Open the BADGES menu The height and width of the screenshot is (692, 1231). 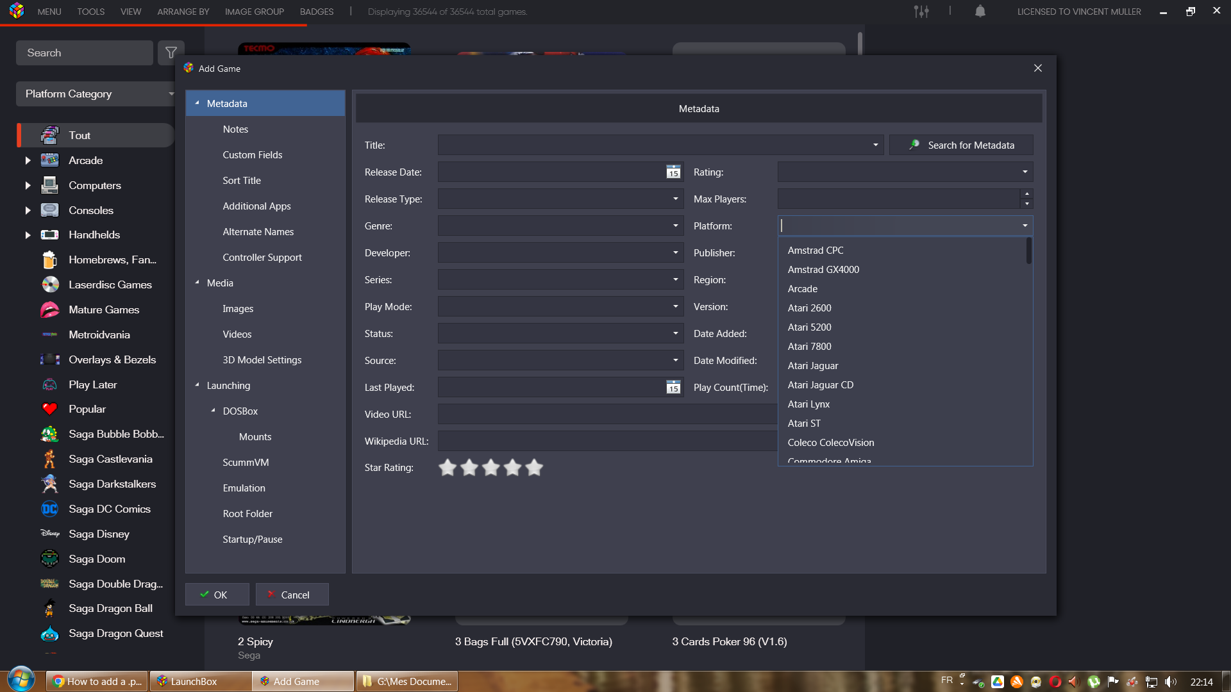click(x=317, y=12)
